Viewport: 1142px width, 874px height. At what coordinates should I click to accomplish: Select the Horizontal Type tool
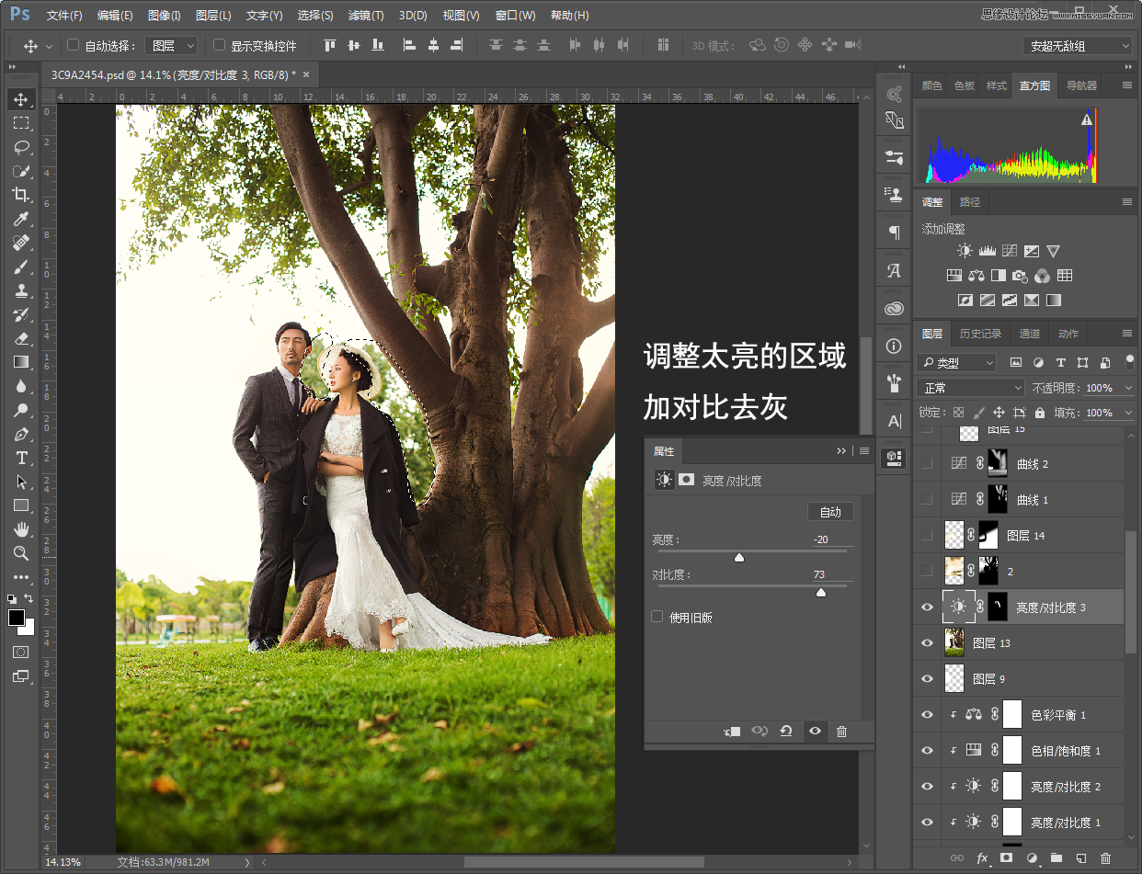pyautogui.click(x=20, y=458)
